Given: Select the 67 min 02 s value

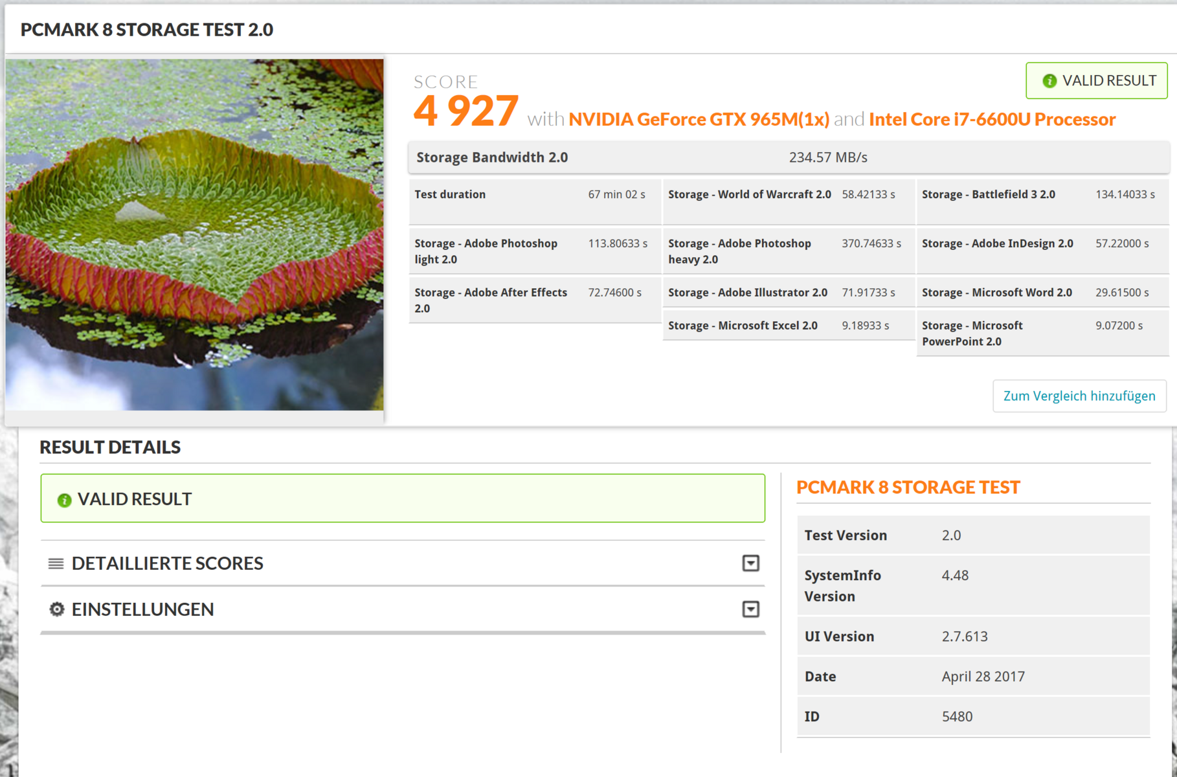Looking at the screenshot, I should (x=616, y=194).
